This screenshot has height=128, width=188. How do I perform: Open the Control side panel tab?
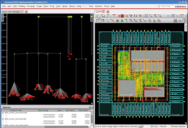[x=186, y=27]
